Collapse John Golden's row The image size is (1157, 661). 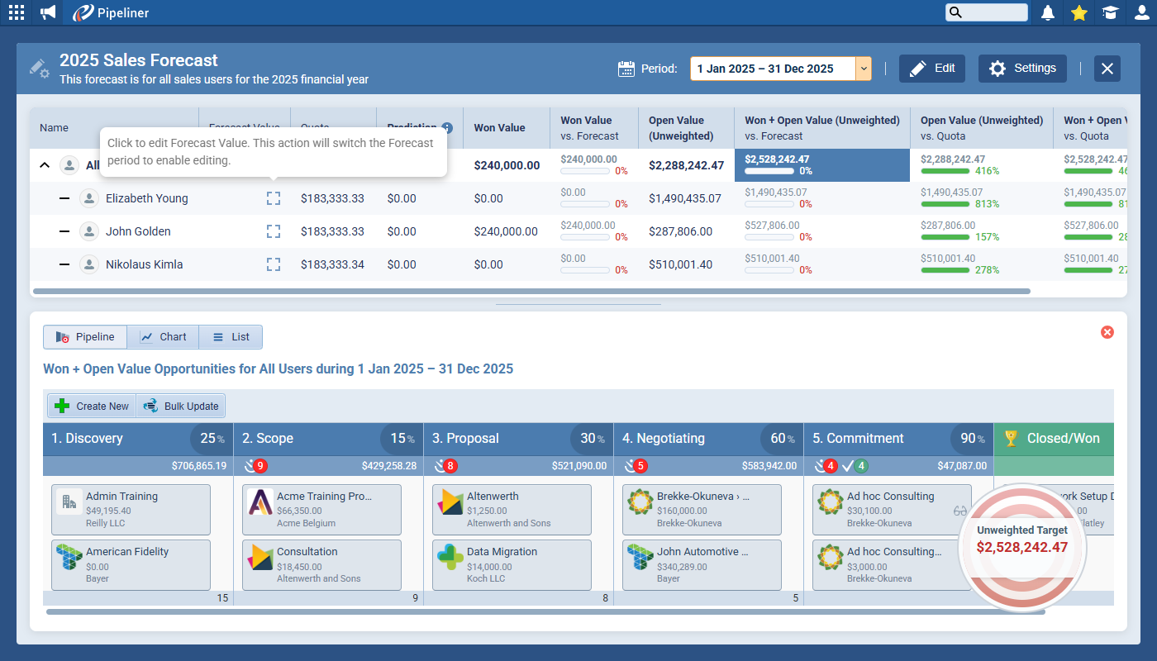(x=64, y=231)
